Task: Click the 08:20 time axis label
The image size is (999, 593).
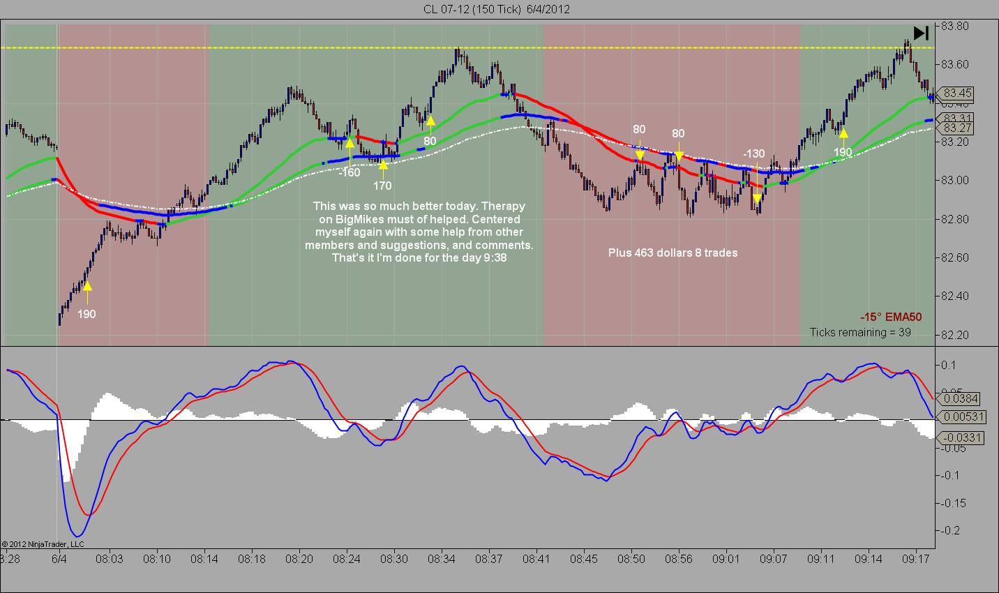Action: tap(299, 559)
